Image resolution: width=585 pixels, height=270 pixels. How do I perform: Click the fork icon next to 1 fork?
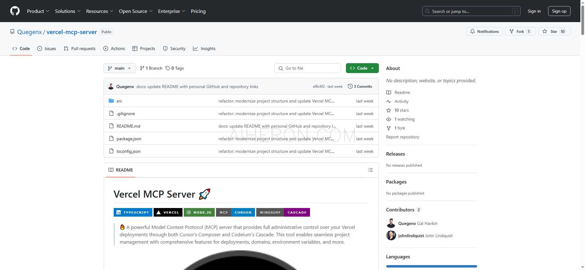[389, 128]
